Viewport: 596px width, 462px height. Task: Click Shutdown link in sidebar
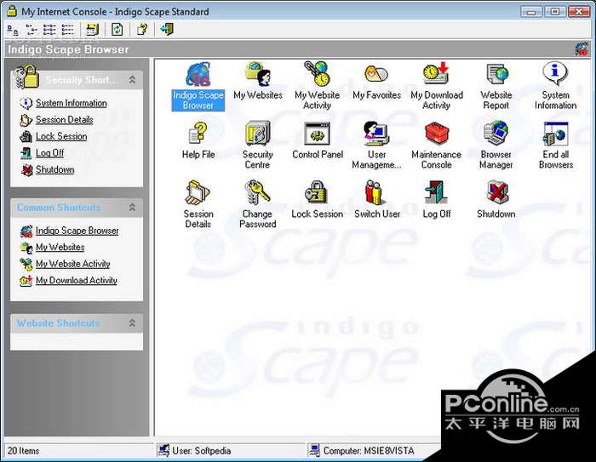click(54, 170)
